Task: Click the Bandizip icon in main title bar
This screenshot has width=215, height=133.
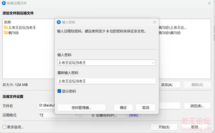Action: tap(4, 3)
